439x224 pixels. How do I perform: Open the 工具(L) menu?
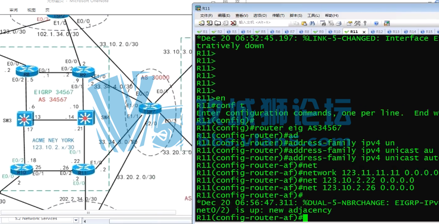[x=314, y=15]
